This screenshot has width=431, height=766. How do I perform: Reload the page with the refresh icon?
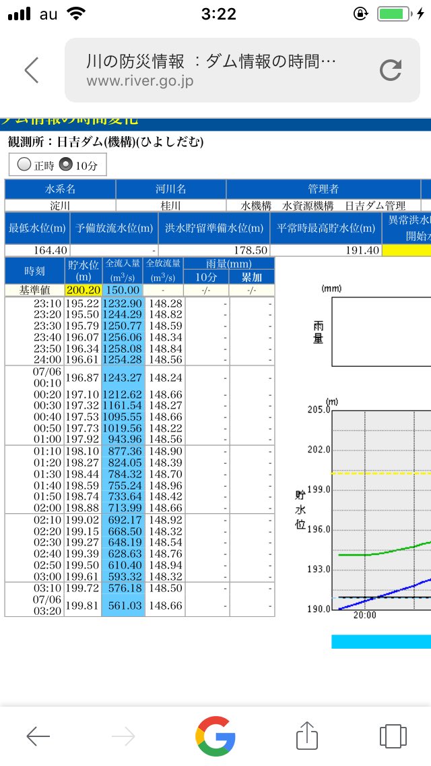coord(390,70)
